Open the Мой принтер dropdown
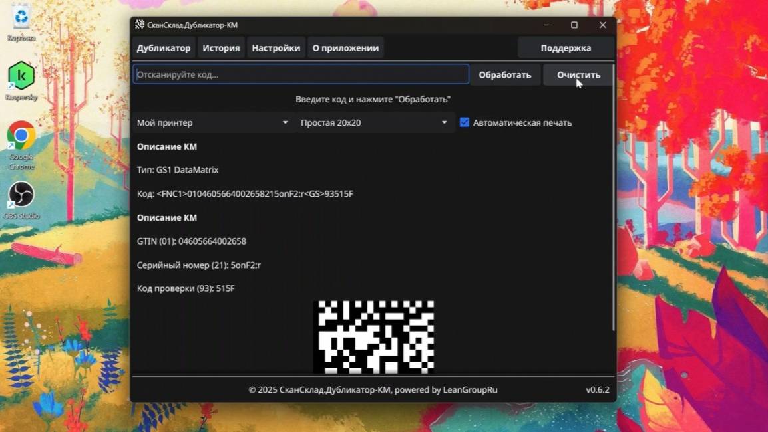This screenshot has height=432, width=768. pos(214,122)
